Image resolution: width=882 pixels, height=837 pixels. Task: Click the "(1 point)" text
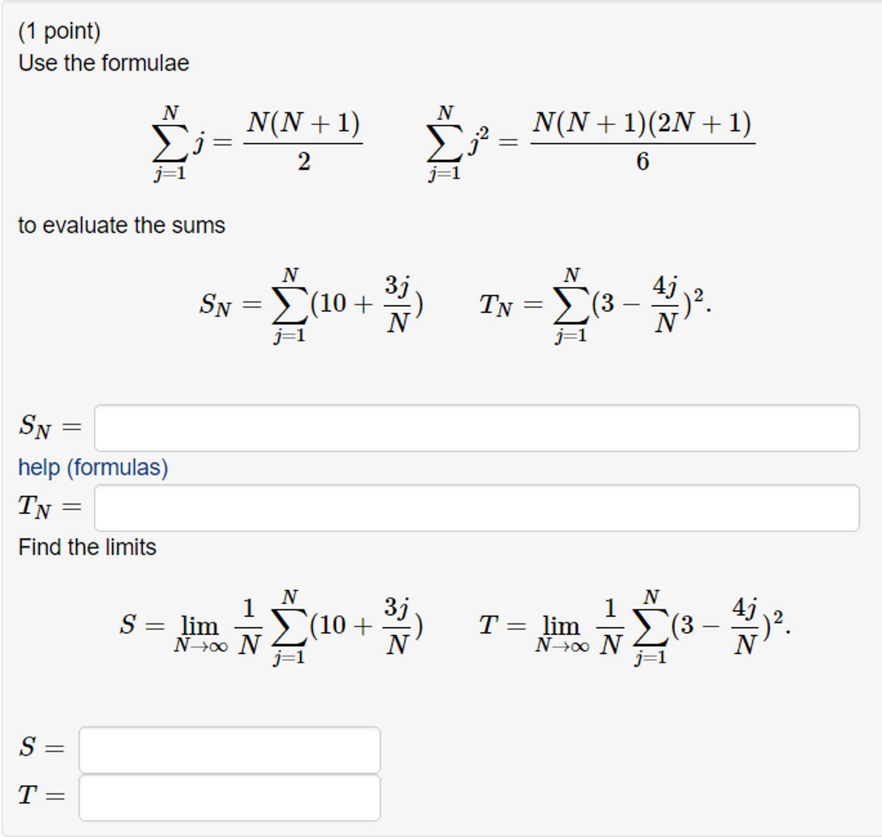(x=59, y=31)
